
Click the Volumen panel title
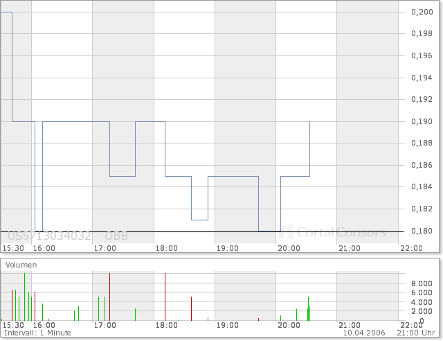(21, 265)
